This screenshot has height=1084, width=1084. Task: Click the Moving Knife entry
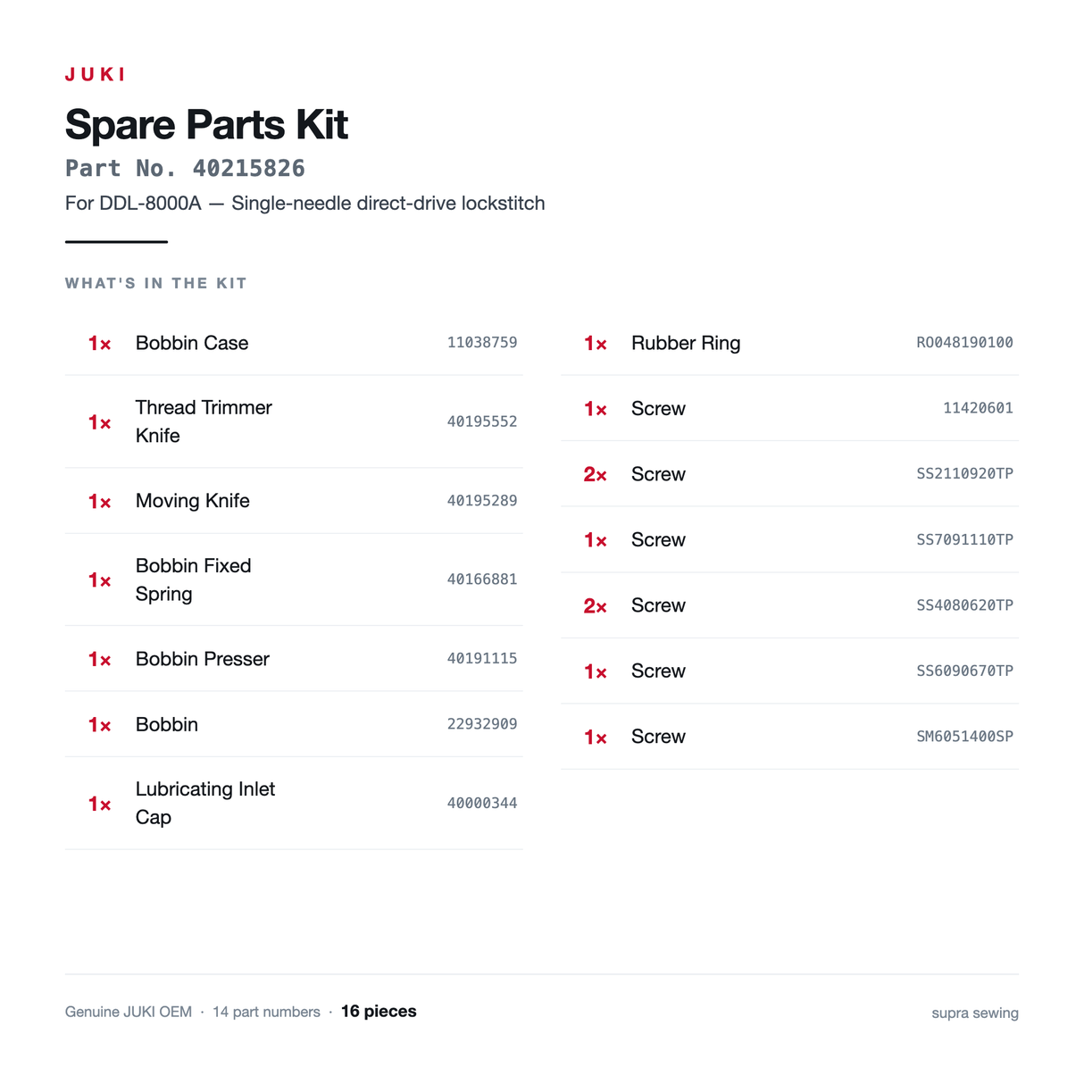[294, 501]
